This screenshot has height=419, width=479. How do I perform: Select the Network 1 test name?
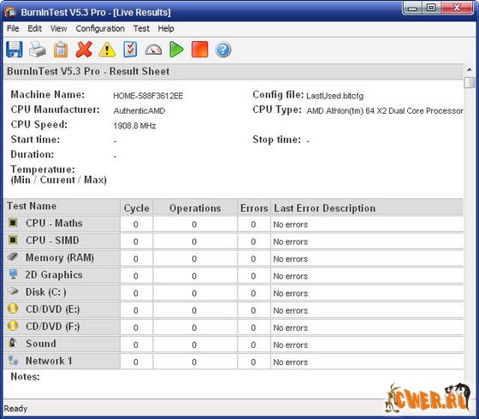(x=49, y=361)
